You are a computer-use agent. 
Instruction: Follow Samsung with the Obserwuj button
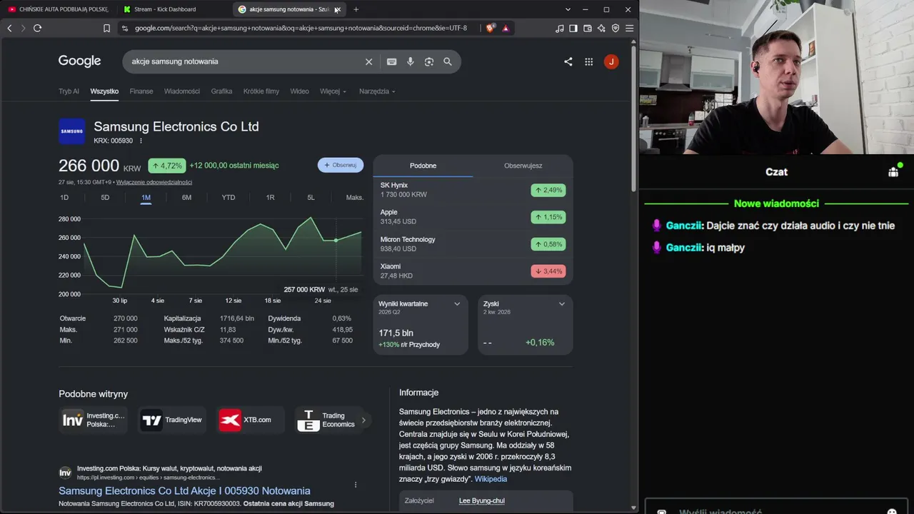pyautogui.click(x=341, y=165)
